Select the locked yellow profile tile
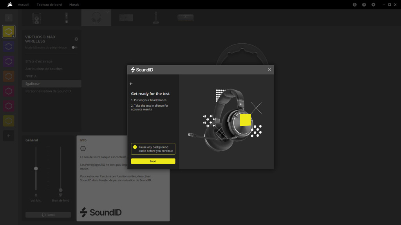Image resolution: width=401 pixels, height=225 pixels. pyautogui.click(x=9, y=32)
